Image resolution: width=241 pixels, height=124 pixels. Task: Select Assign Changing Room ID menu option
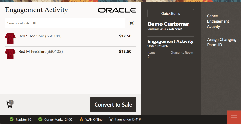tap(222, 42)
